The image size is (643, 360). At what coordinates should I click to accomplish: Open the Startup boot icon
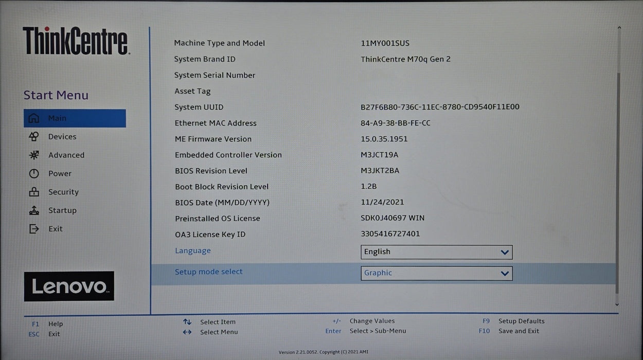click(x=34, y=210)
